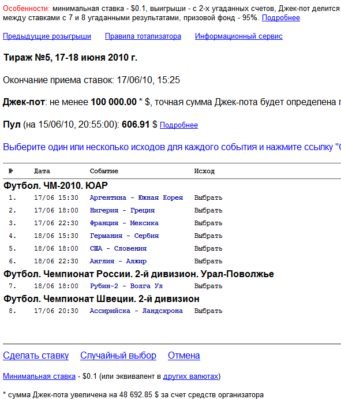
Task: Click the Дата column header
Action: (x=42, y=171)
